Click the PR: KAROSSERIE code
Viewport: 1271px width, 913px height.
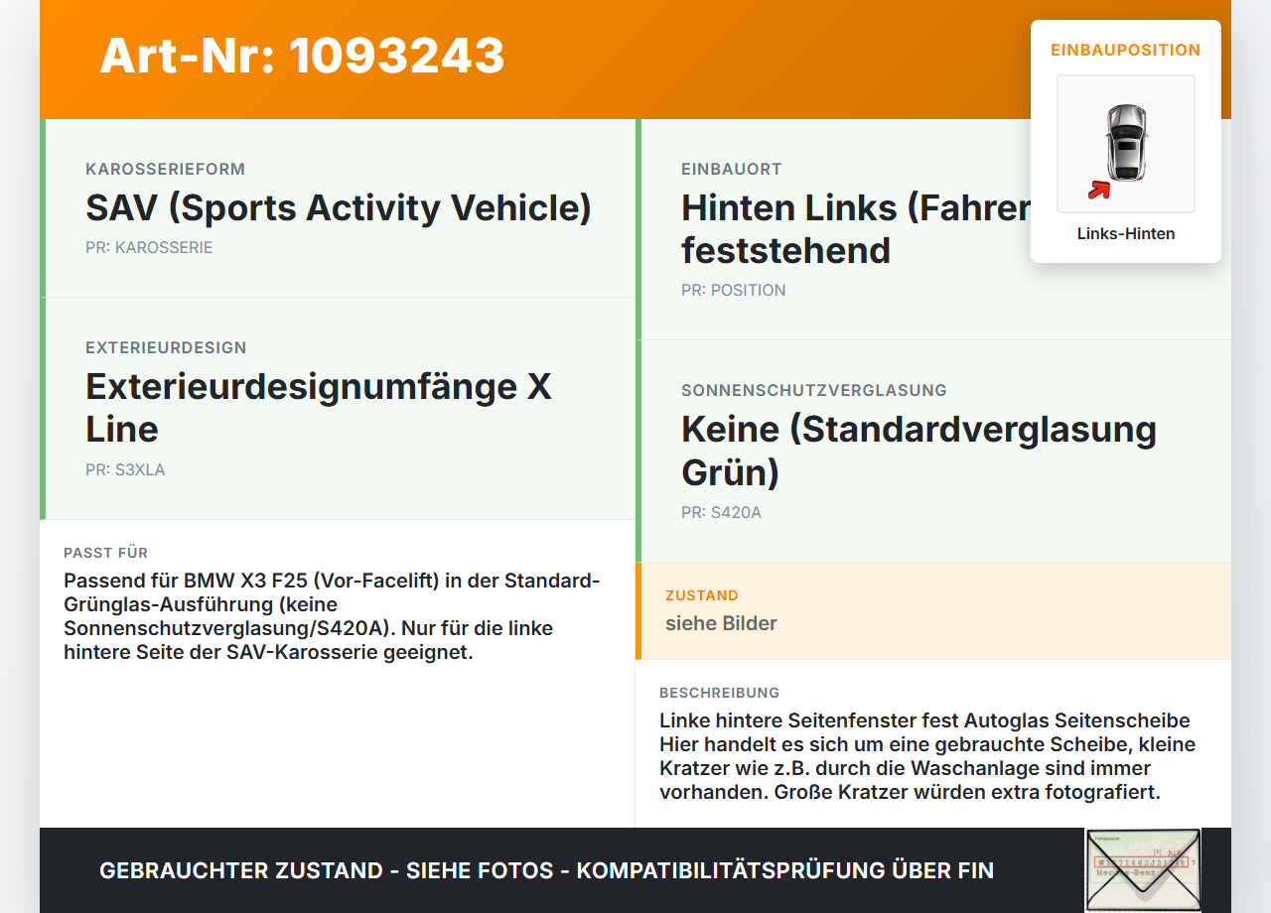pos(149,248)
